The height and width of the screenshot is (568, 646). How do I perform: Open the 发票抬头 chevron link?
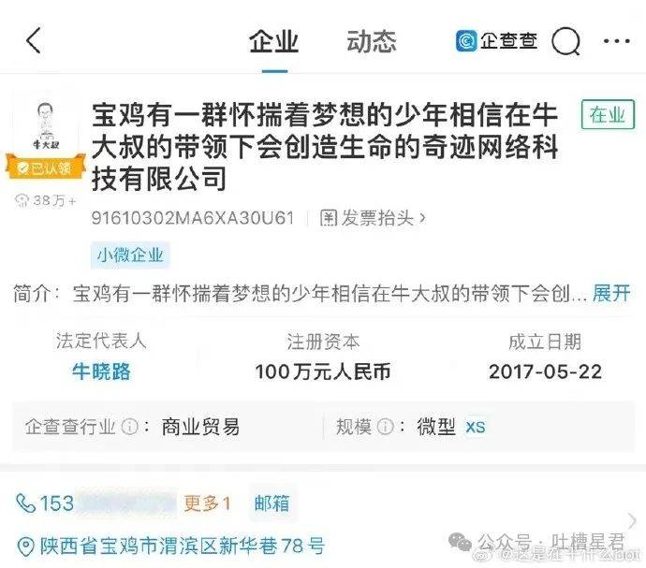373,218
